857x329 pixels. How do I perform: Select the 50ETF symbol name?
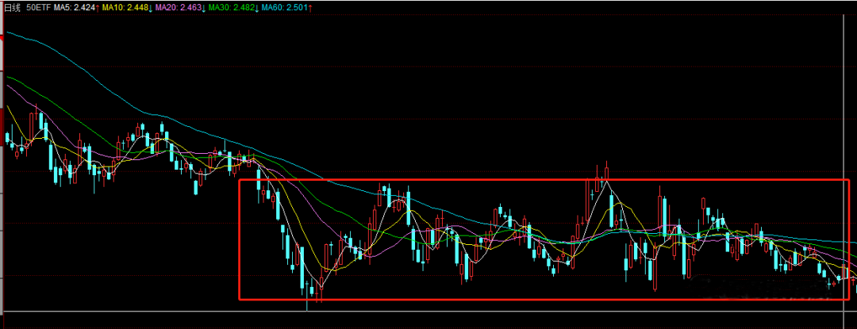coord(38,8)
